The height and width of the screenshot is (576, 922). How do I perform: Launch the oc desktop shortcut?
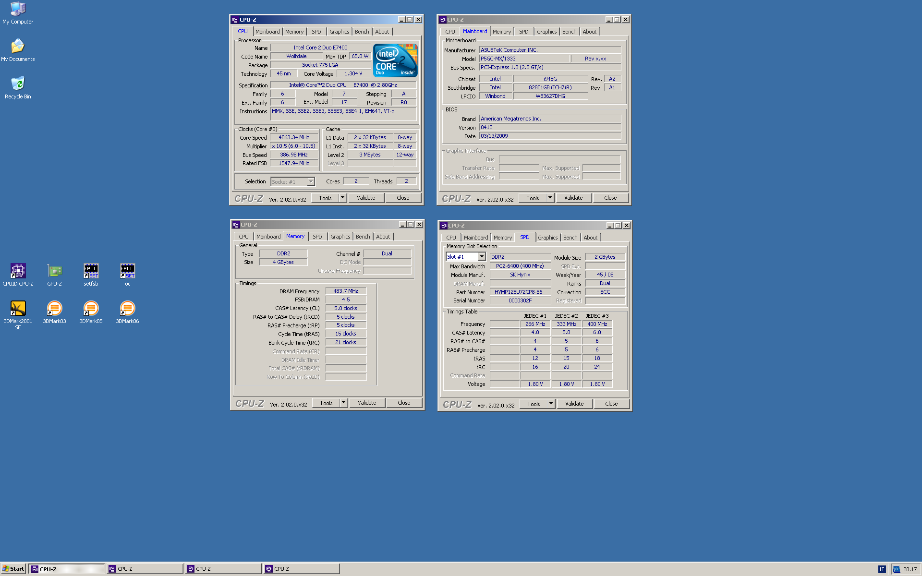(x=127, y=275)
